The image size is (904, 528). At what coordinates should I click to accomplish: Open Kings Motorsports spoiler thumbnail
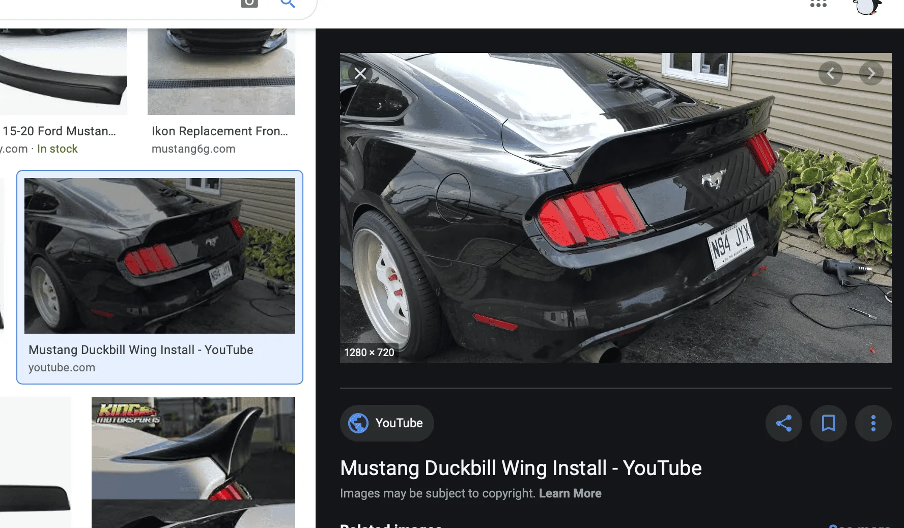193,462
